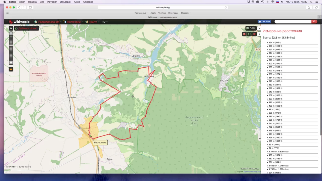Open the Справка menu
The image size is (322, 181).
(88, 2)
